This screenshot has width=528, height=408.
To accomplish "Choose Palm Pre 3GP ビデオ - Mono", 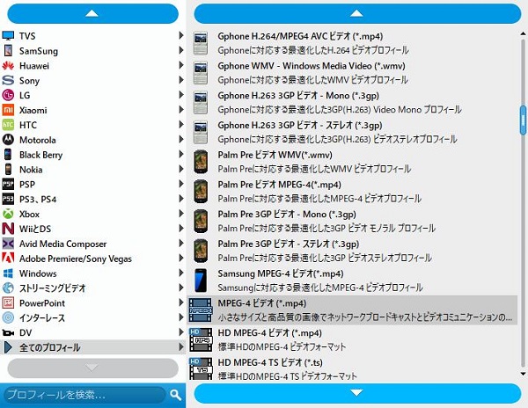I will [x=353, y=221].
